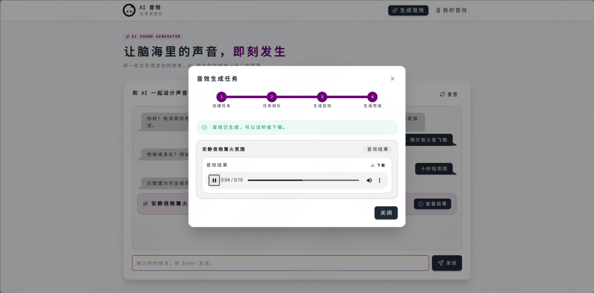Close the dialog with the X icon
The image size is (594, 293).
393,78
